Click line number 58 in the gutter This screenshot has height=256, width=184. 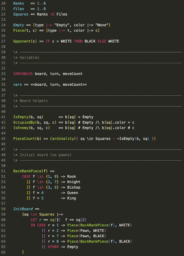point(3,209)
